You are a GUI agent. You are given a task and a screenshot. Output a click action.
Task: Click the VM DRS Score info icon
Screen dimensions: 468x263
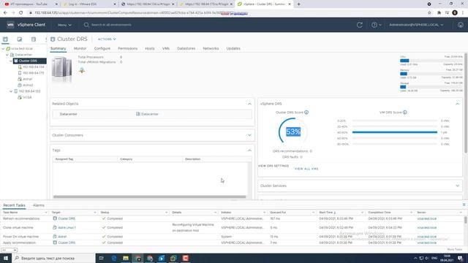coord(404,113)
